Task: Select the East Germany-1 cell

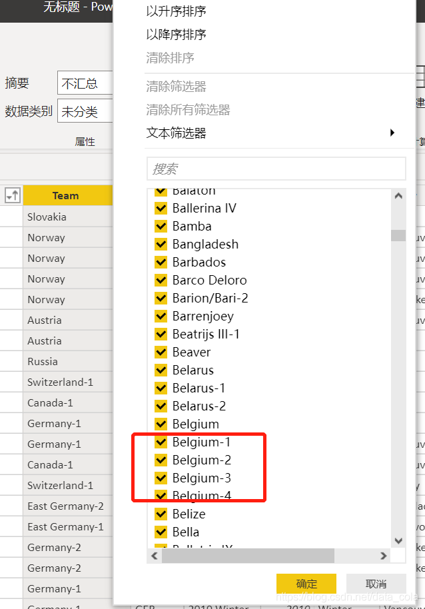Action: coord(68,526)
